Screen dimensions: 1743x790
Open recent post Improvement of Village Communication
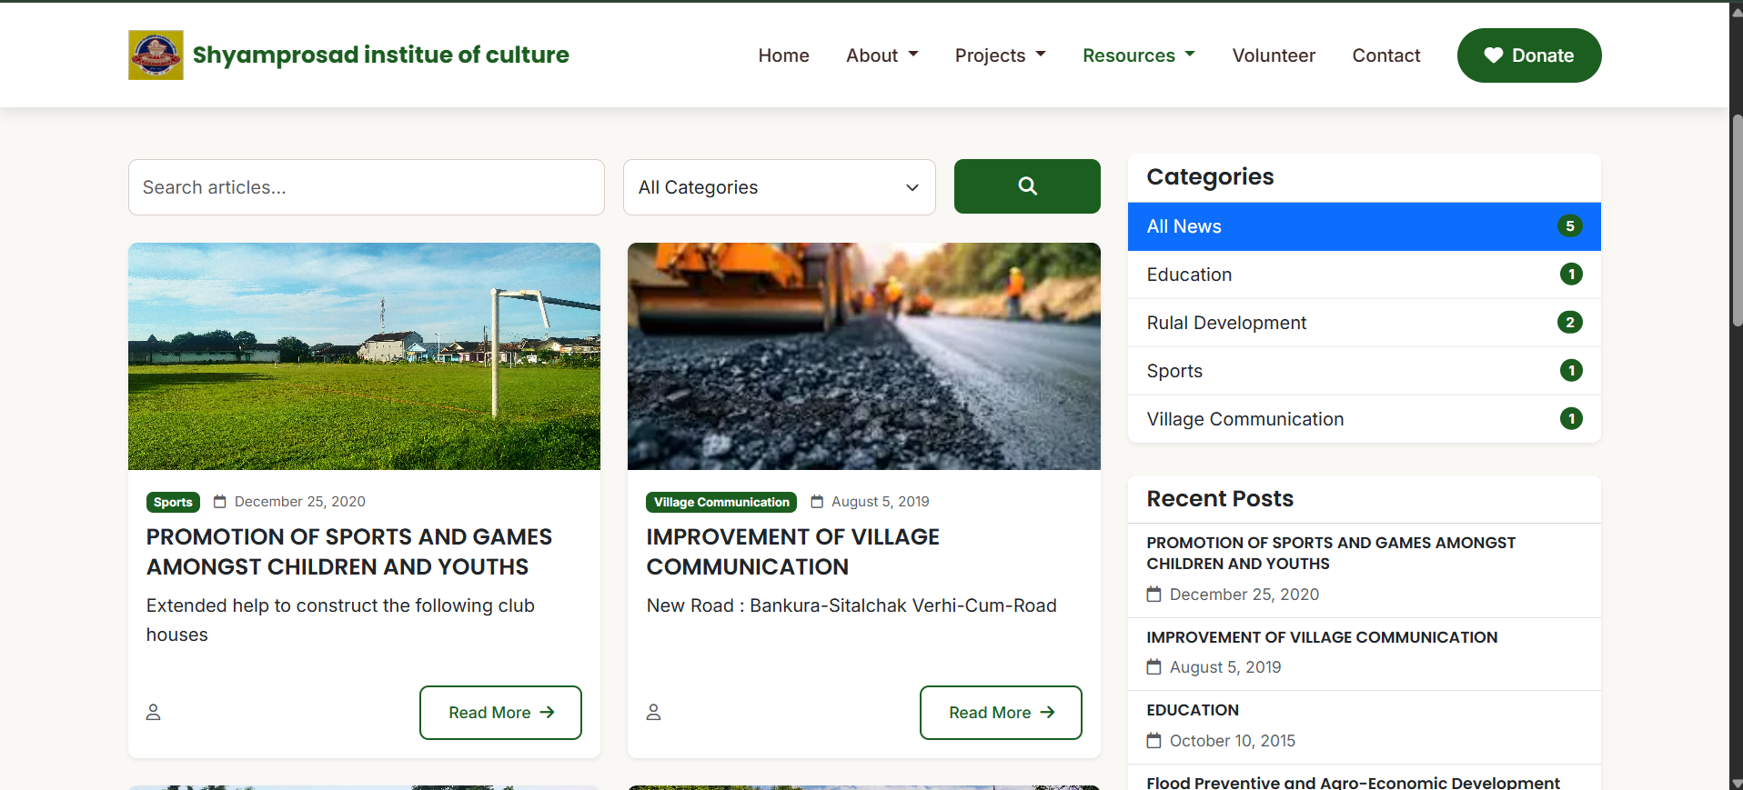(x=1322, y=637)
